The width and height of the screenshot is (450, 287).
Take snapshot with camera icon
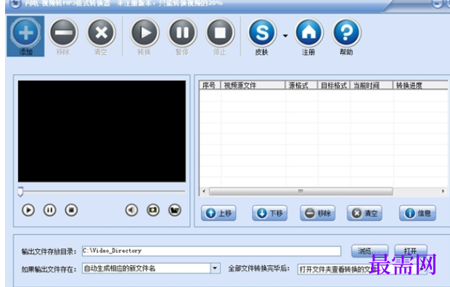click(x=153, y=210)
